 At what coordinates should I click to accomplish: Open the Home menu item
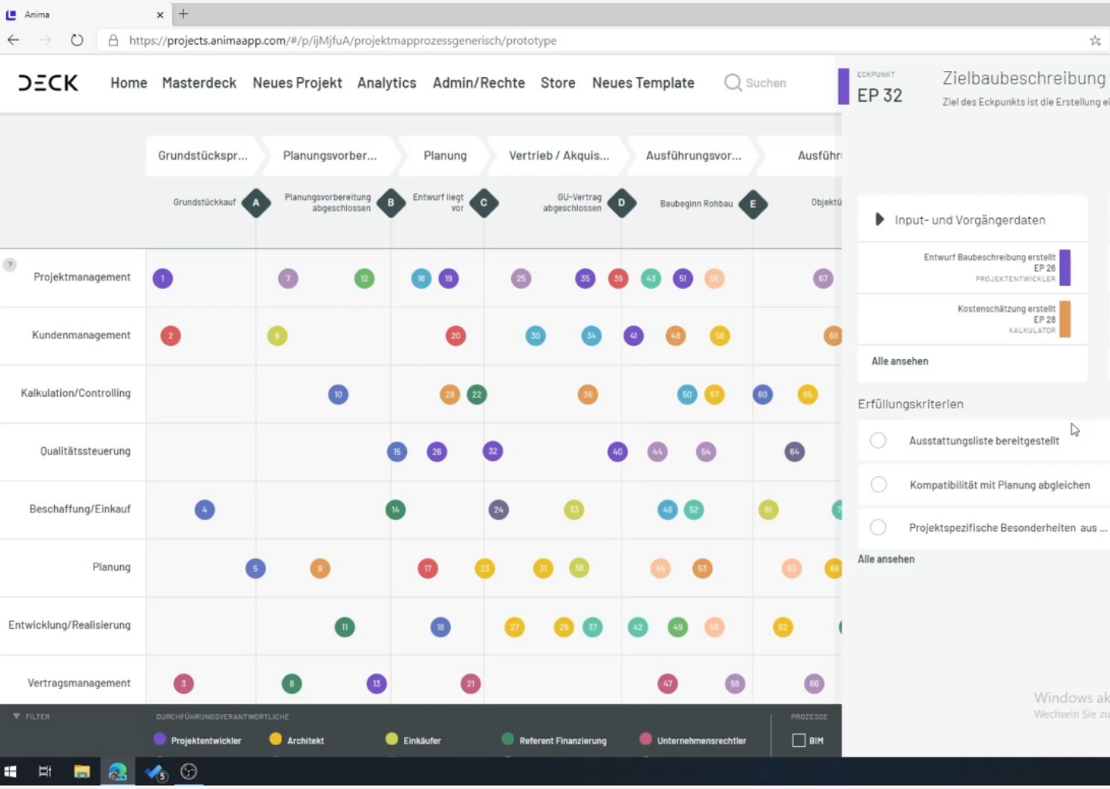coord(129,82)
